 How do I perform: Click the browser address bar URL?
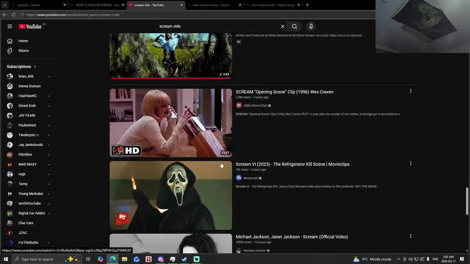pyautogui.click(x=73, y=15)
